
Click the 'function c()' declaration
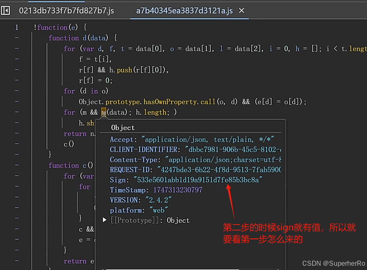(x=71, y=166)
